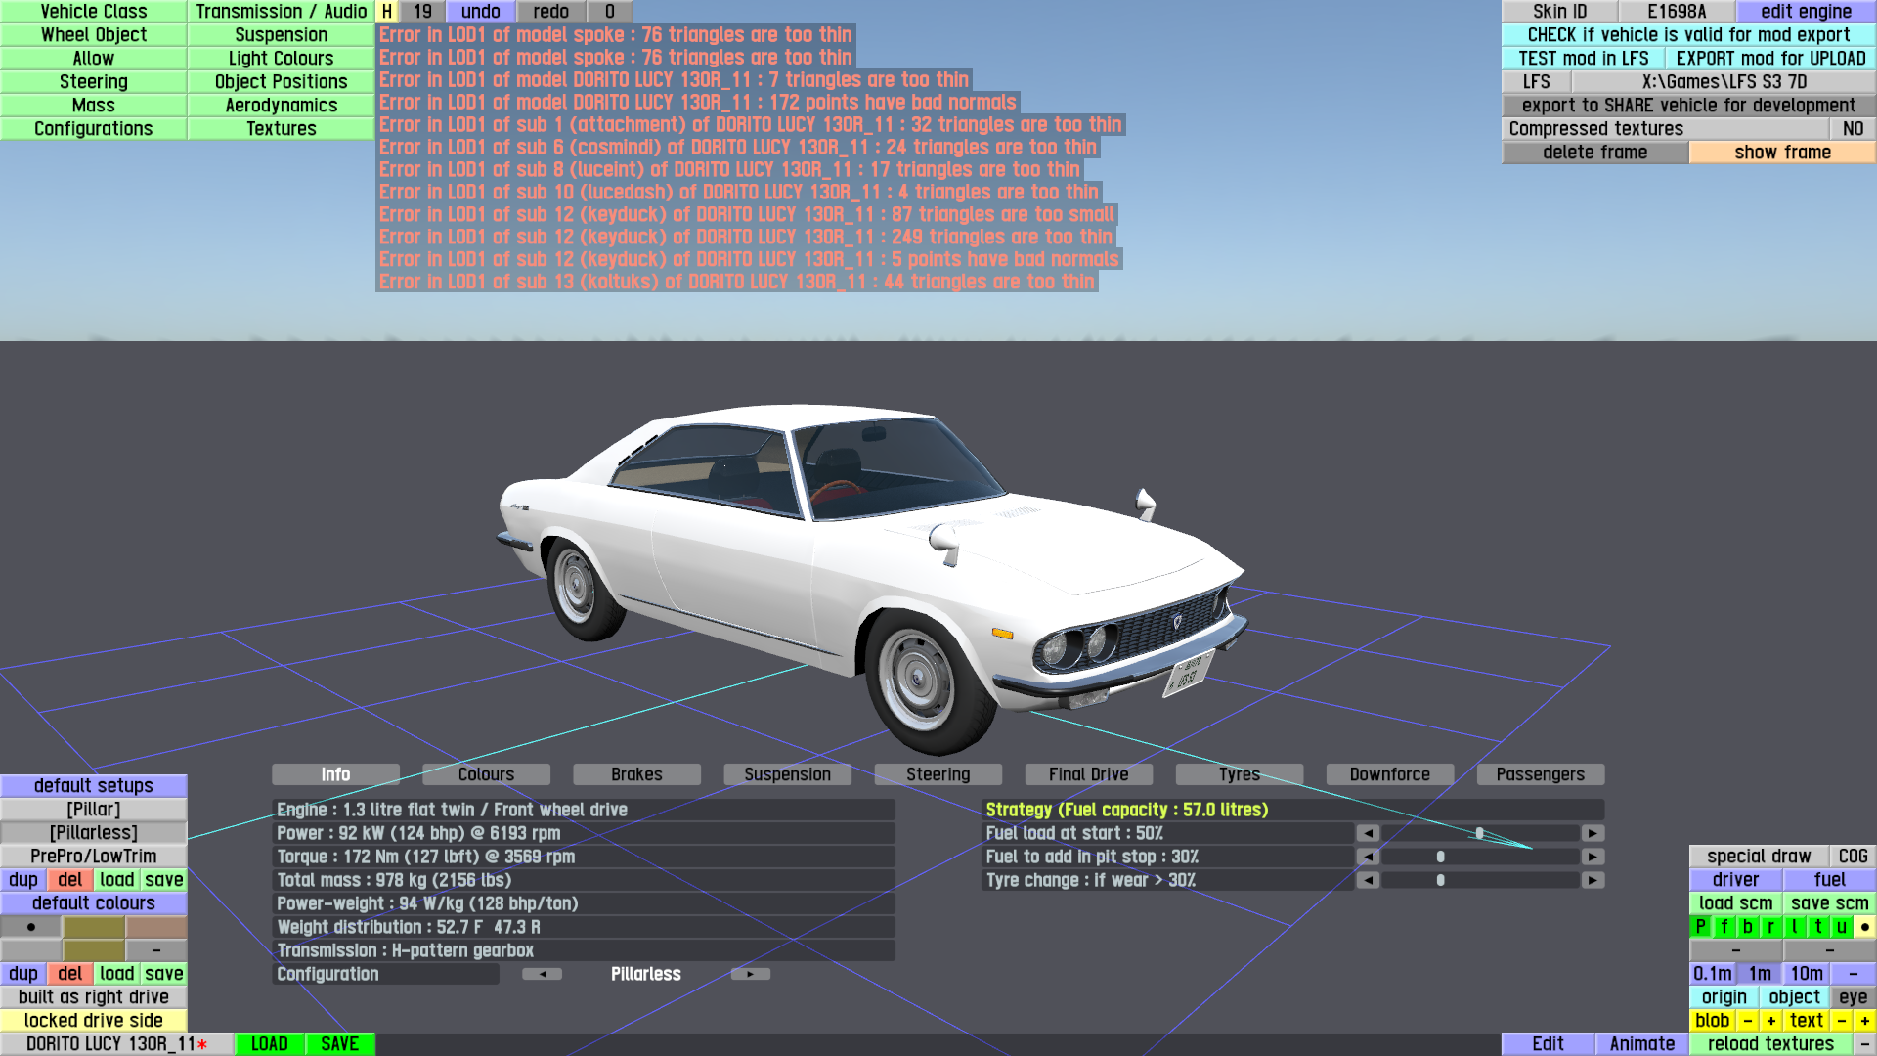This screenshot has height=1056, width=1877.
Task: Select the 10m grid scale button
Action: 1807,974
